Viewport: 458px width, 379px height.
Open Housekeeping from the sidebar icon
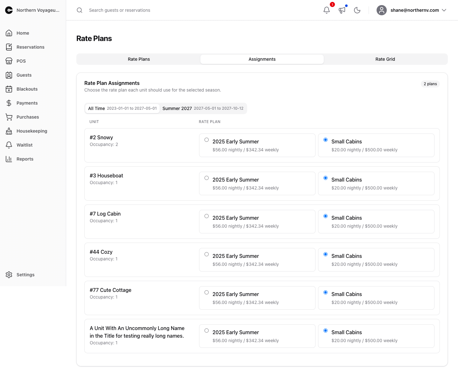click(x=9, y=131)
